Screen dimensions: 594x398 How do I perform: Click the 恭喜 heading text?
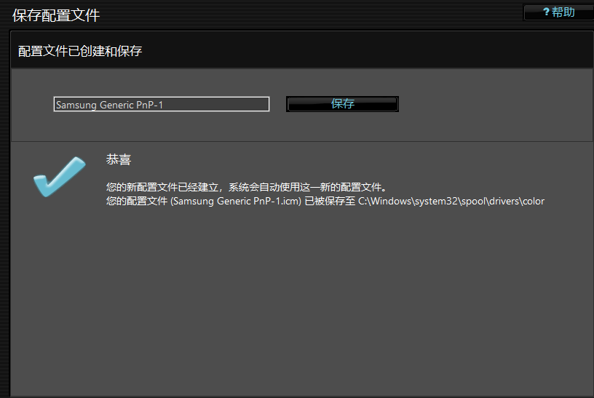point(119,160)
